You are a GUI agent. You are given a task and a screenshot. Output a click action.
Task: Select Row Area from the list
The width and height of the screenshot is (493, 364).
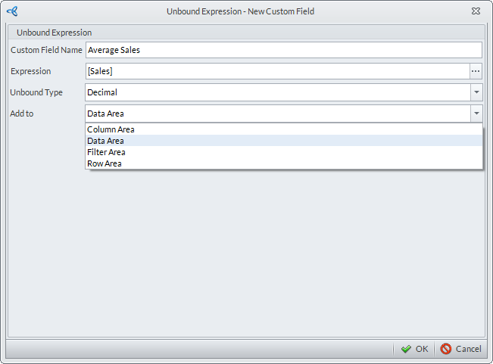tap(105, 163)
